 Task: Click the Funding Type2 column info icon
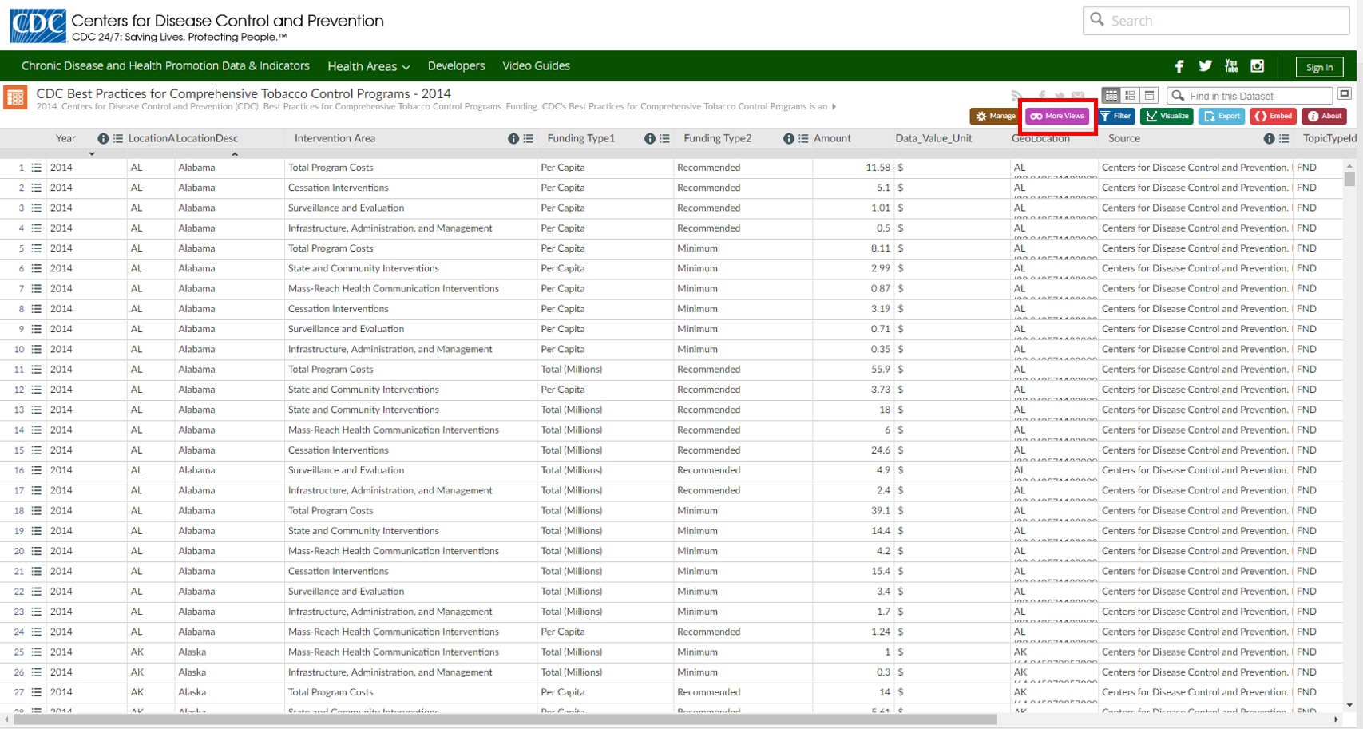(x=789, y=138)
